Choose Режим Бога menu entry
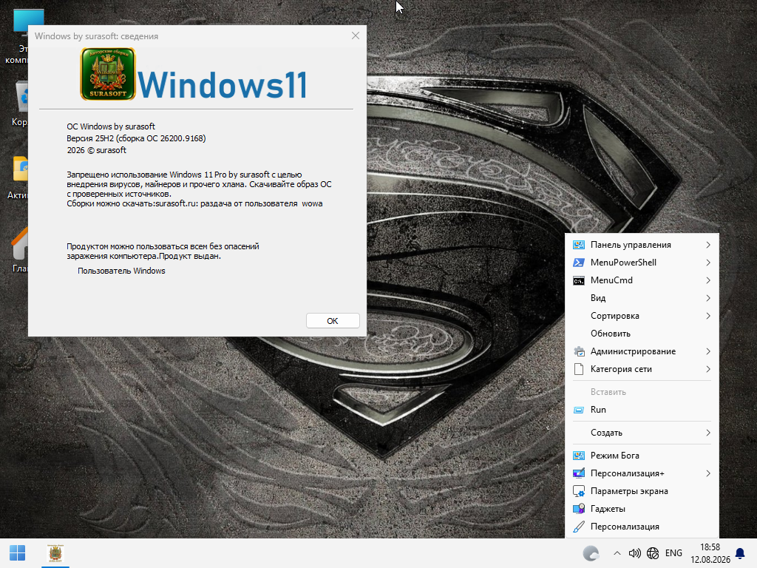The image size is (757, 568). point(642,456)
